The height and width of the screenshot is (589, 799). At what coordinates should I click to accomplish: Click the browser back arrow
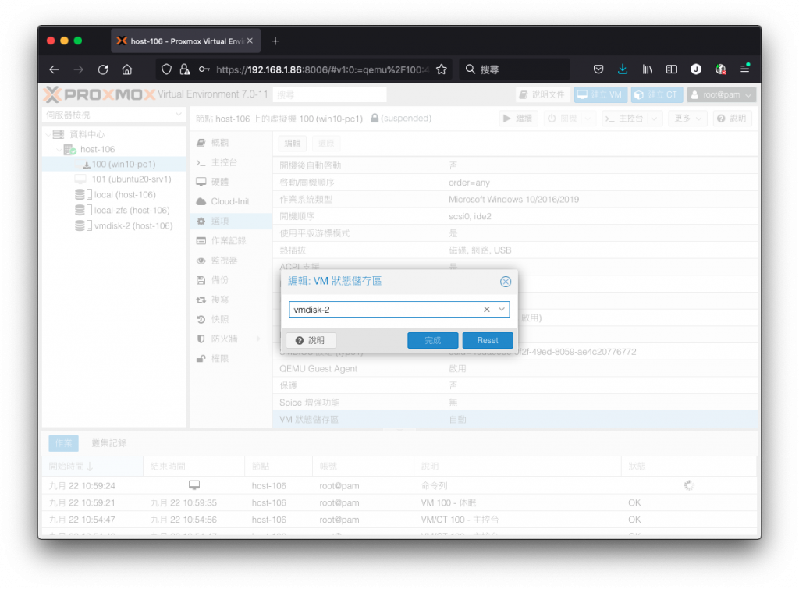tap(54, 69)
